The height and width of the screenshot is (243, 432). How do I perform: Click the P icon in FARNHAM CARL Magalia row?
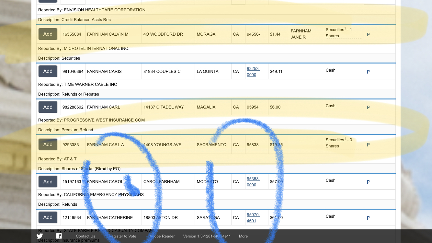[x=368, y=107]
